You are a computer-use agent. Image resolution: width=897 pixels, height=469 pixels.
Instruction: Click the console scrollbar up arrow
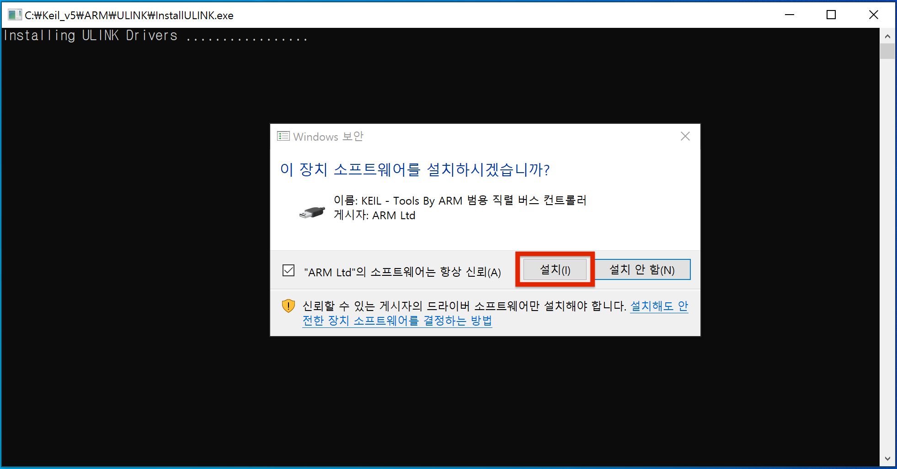pyautogui.click(x=887, y=36)
